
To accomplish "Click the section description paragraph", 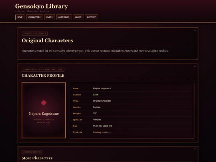I will [95, 51].
